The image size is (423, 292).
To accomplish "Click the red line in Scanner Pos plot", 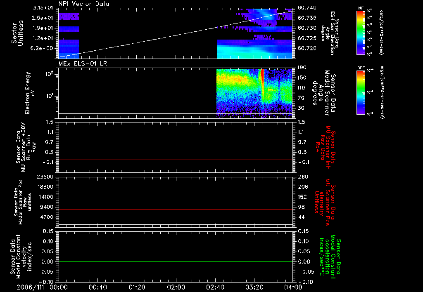I will (x=175, y=210).
